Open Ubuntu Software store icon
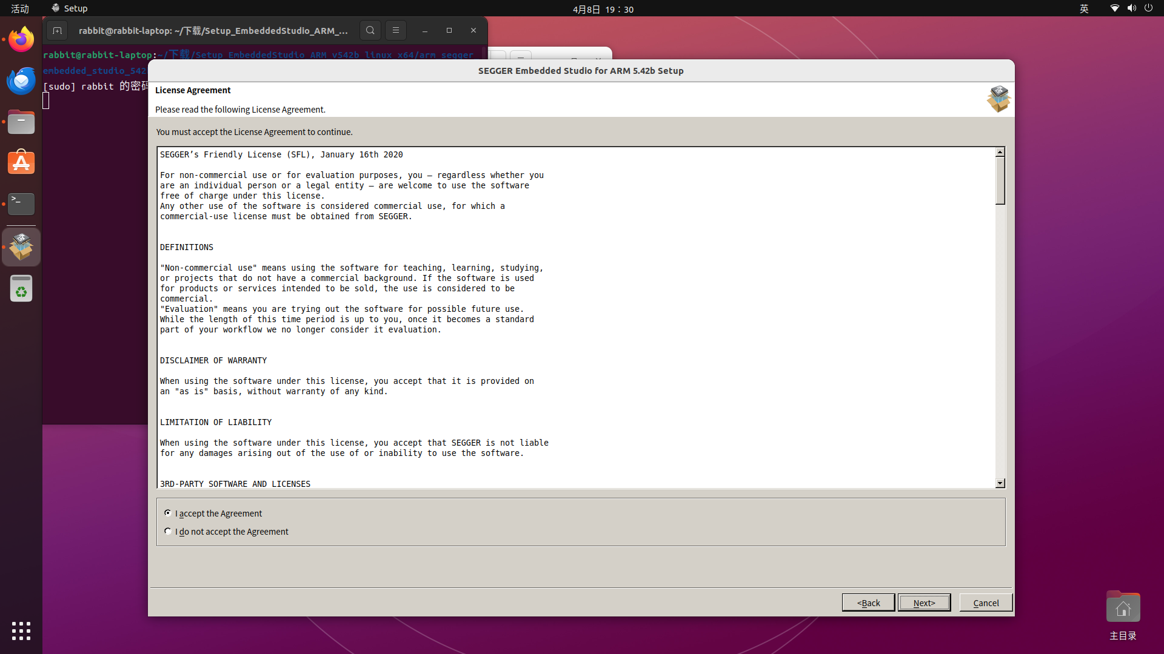The height and width of the screenshot is (654, 1164). pos(21,163)
